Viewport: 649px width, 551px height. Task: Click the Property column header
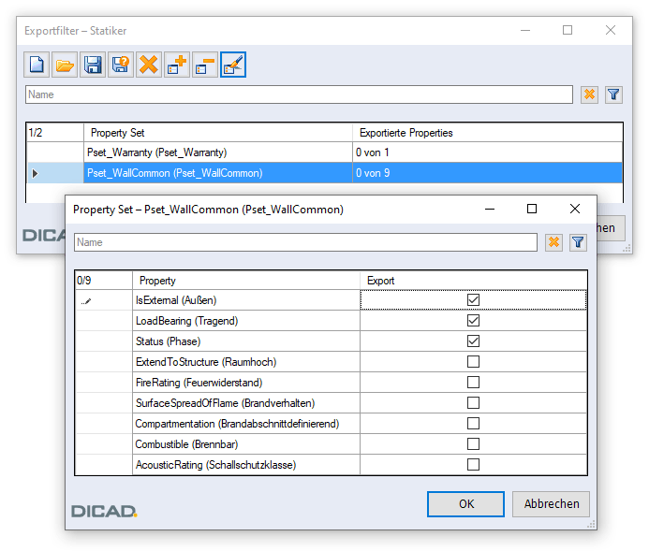coord(246,281)
